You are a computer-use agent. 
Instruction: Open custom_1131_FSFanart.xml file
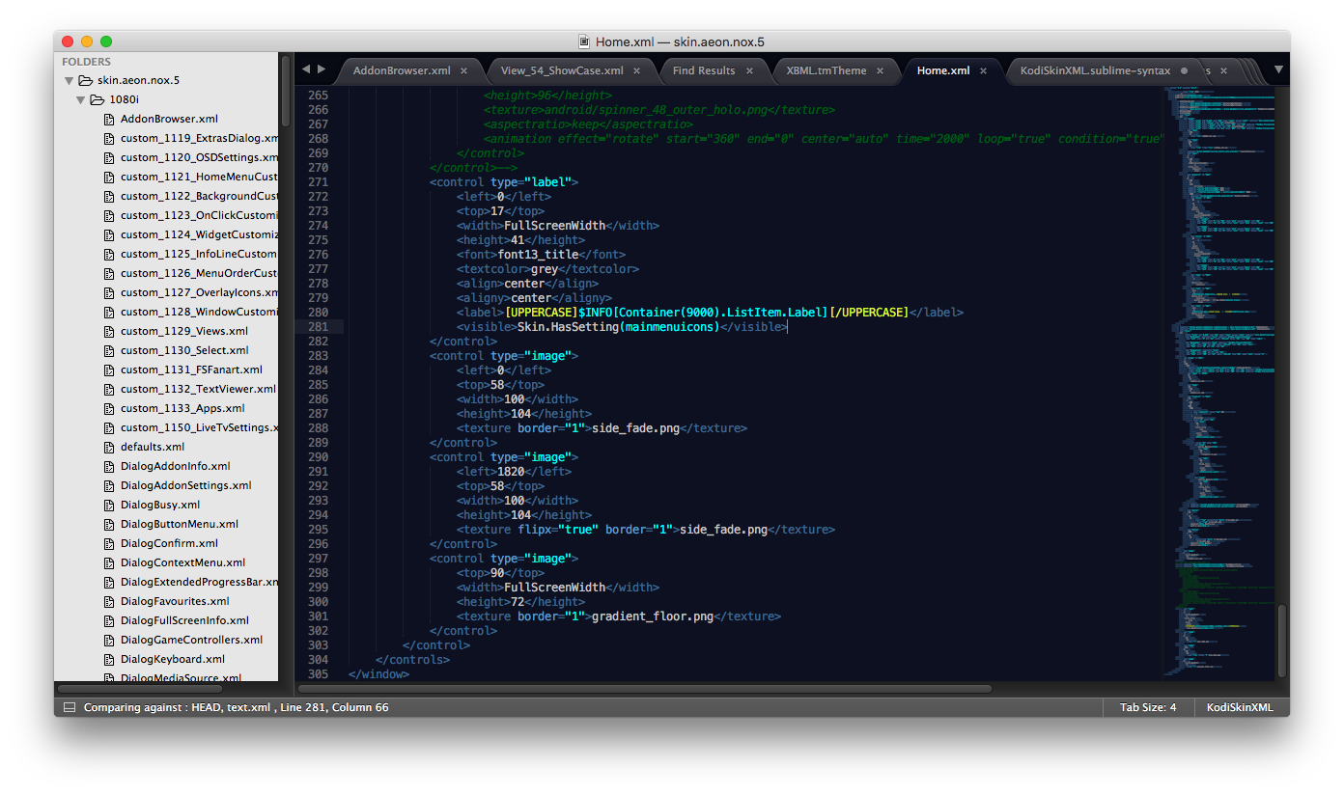191,370
